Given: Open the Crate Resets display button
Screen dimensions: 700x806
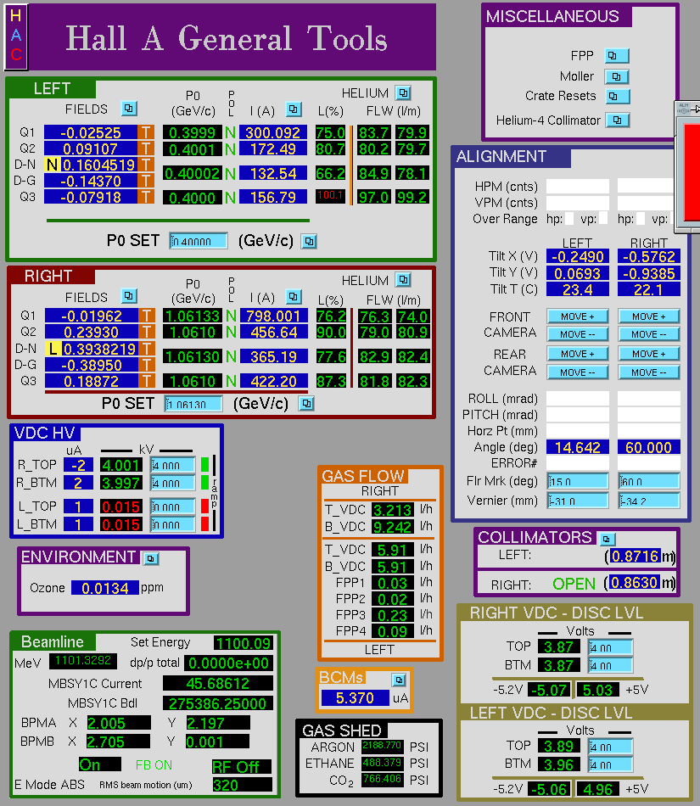Looking at the screenshot, I should [617, 96].
